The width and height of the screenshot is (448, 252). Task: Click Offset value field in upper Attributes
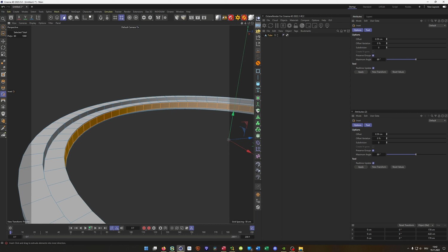point(379,39)
